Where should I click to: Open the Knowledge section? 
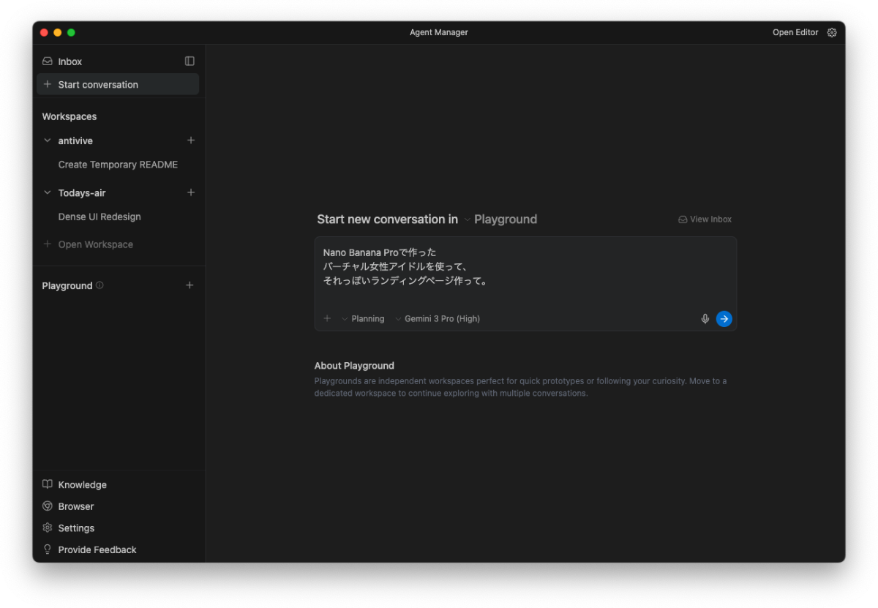pos(82,485)
